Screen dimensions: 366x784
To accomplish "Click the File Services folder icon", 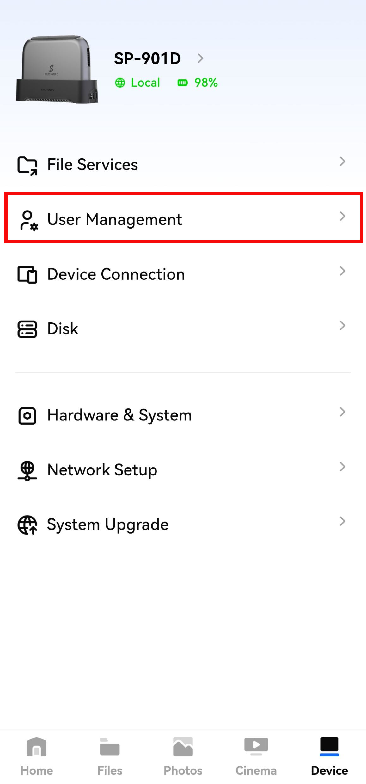I will 27,165.
